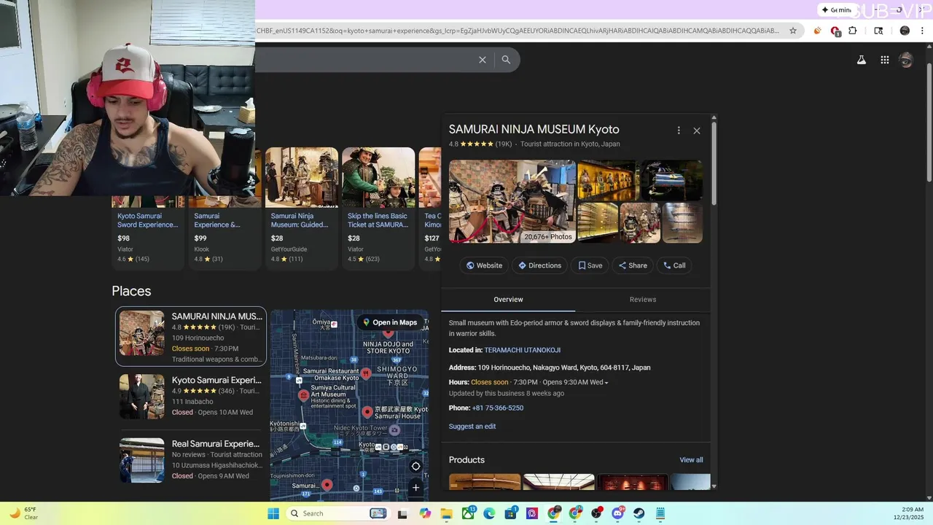Screen dimensions: 933x525
Task: Open Google account avatar on page
Action: tap(906, 60)
